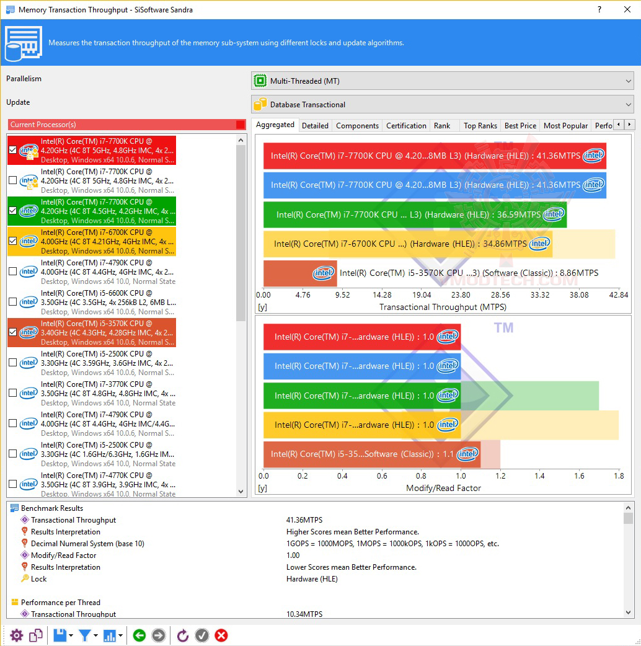Click Intel logo on yellow 34.86MTPS bar

(x=540, y=244)
